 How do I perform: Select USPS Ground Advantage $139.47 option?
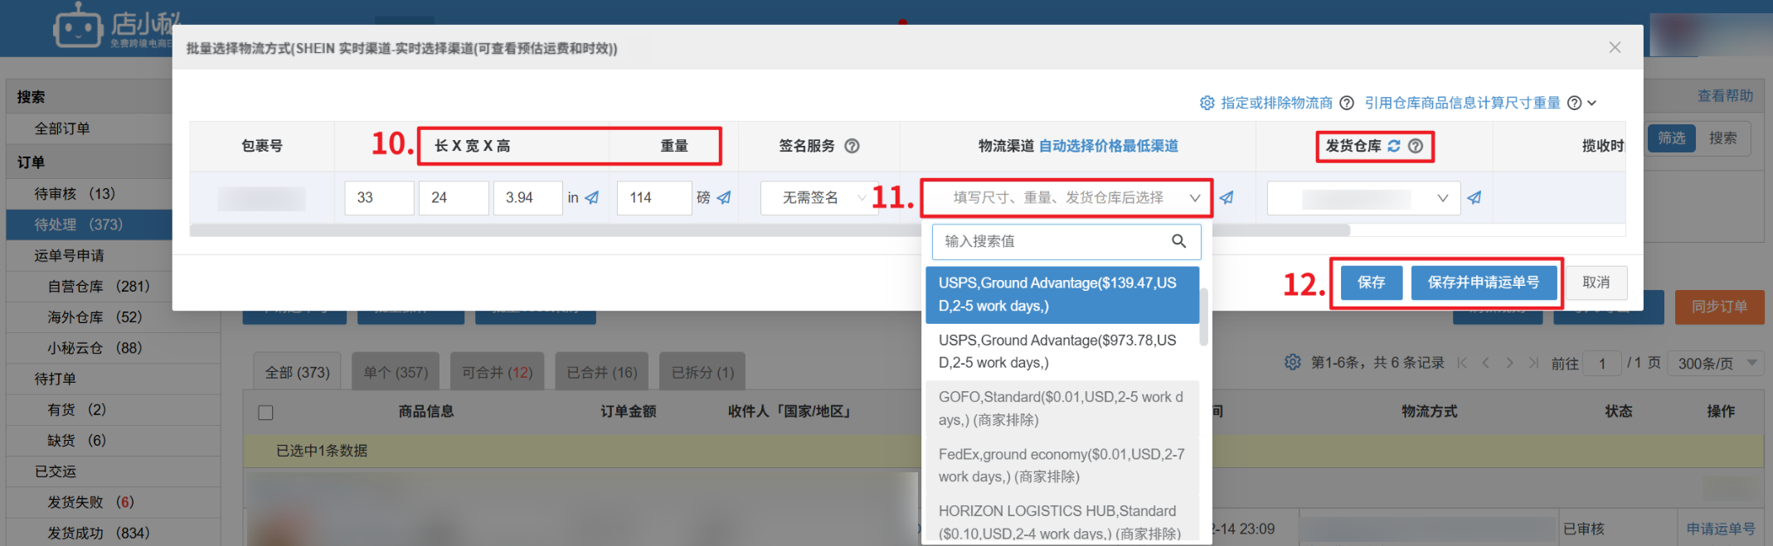(1061, 294)
